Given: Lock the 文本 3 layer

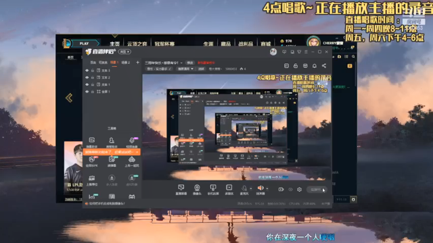Looking at the screenshot, I should 93,70.
